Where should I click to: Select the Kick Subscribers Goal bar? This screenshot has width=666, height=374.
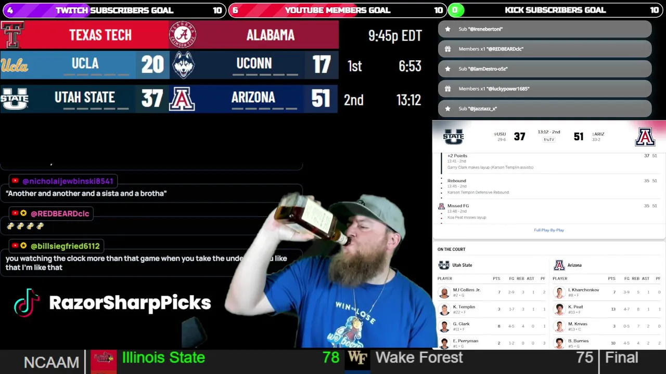coord(557,10)
